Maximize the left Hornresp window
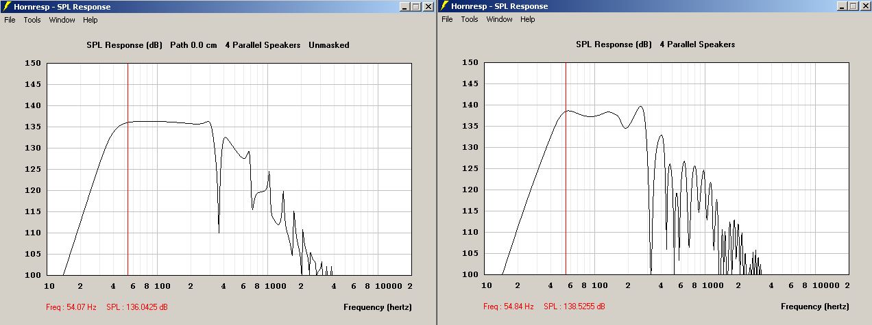 [x=416, y=7]
